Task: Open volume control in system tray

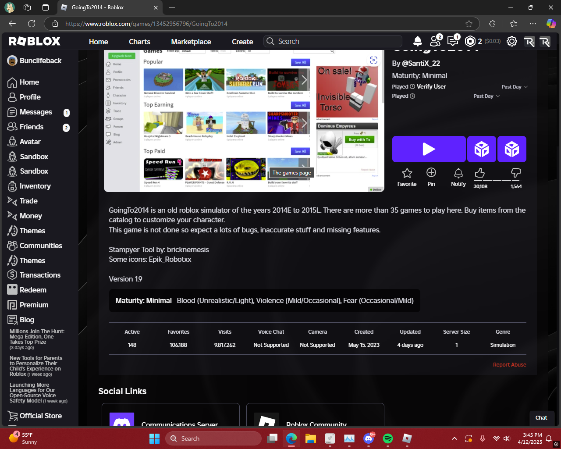Action: [x=507, y=438]
